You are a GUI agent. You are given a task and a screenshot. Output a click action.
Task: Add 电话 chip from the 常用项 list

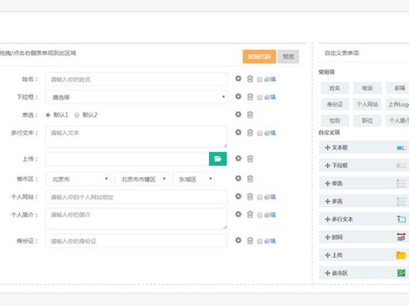tap(367, 88)
